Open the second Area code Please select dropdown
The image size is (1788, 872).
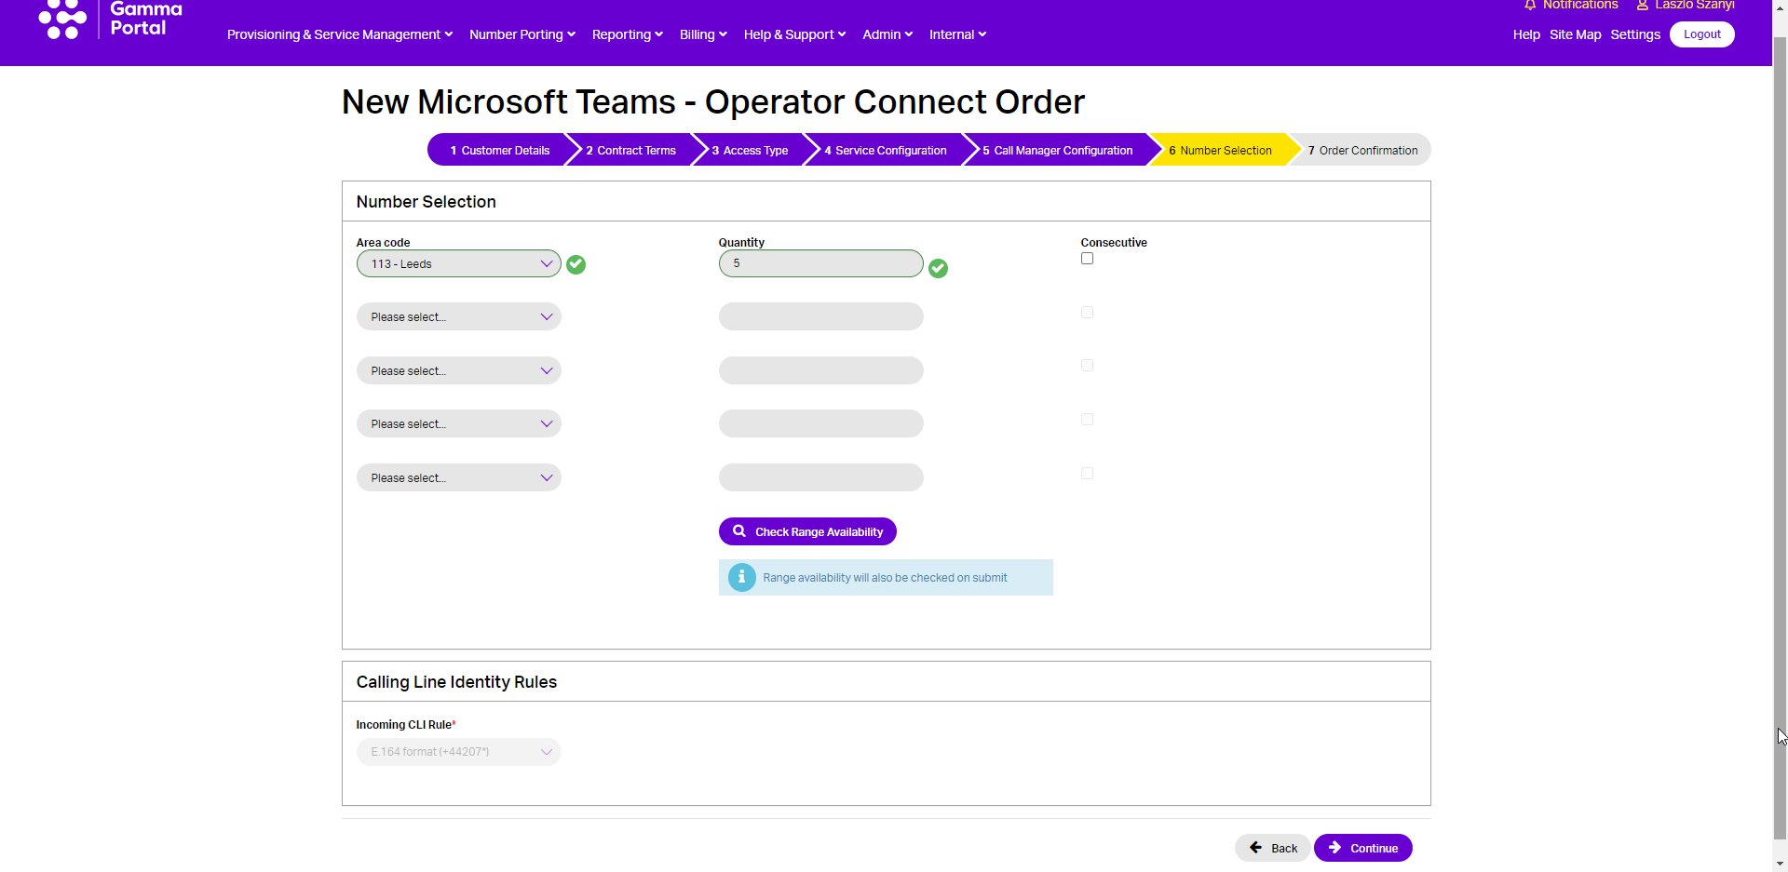tap(459, 316)
